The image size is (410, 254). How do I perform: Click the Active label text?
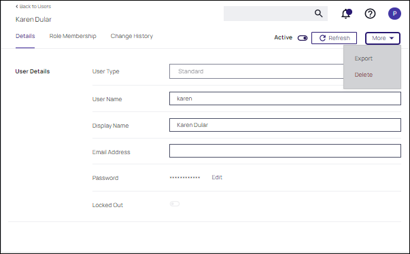[x=283, y=37]
